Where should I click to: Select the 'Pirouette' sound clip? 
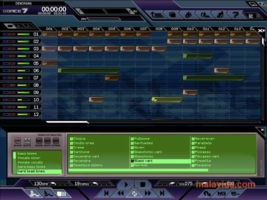coord(201,161)
